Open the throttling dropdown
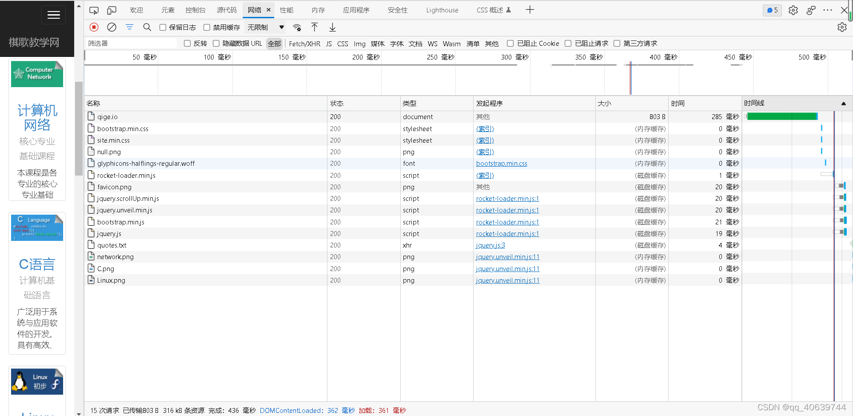Screen dimensions: 853x416 pos(266,28)
